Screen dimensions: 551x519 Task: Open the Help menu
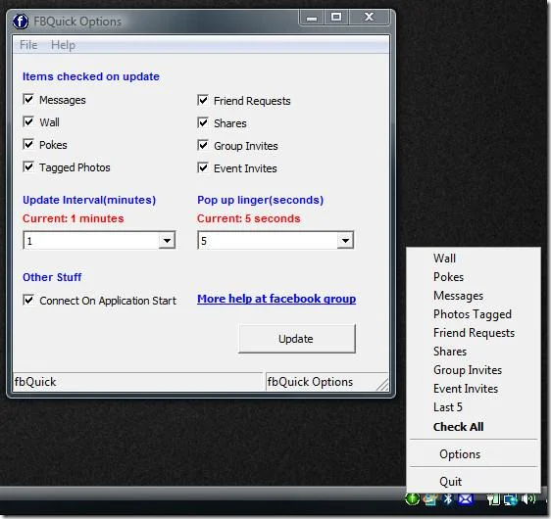pos(63,45)
